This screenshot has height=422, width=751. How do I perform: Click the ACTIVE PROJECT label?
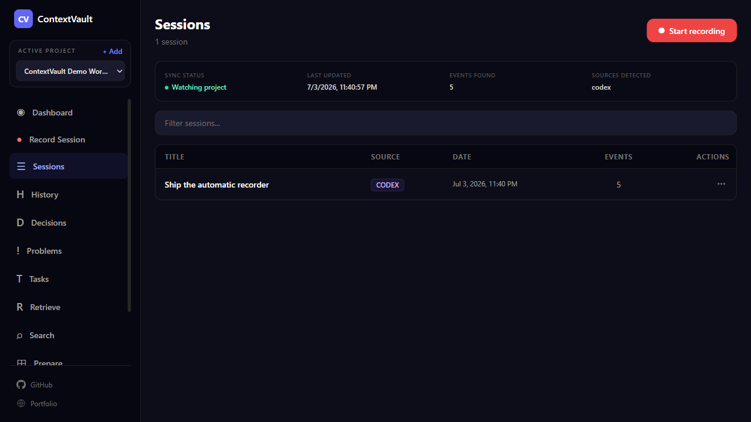point(47,51)
